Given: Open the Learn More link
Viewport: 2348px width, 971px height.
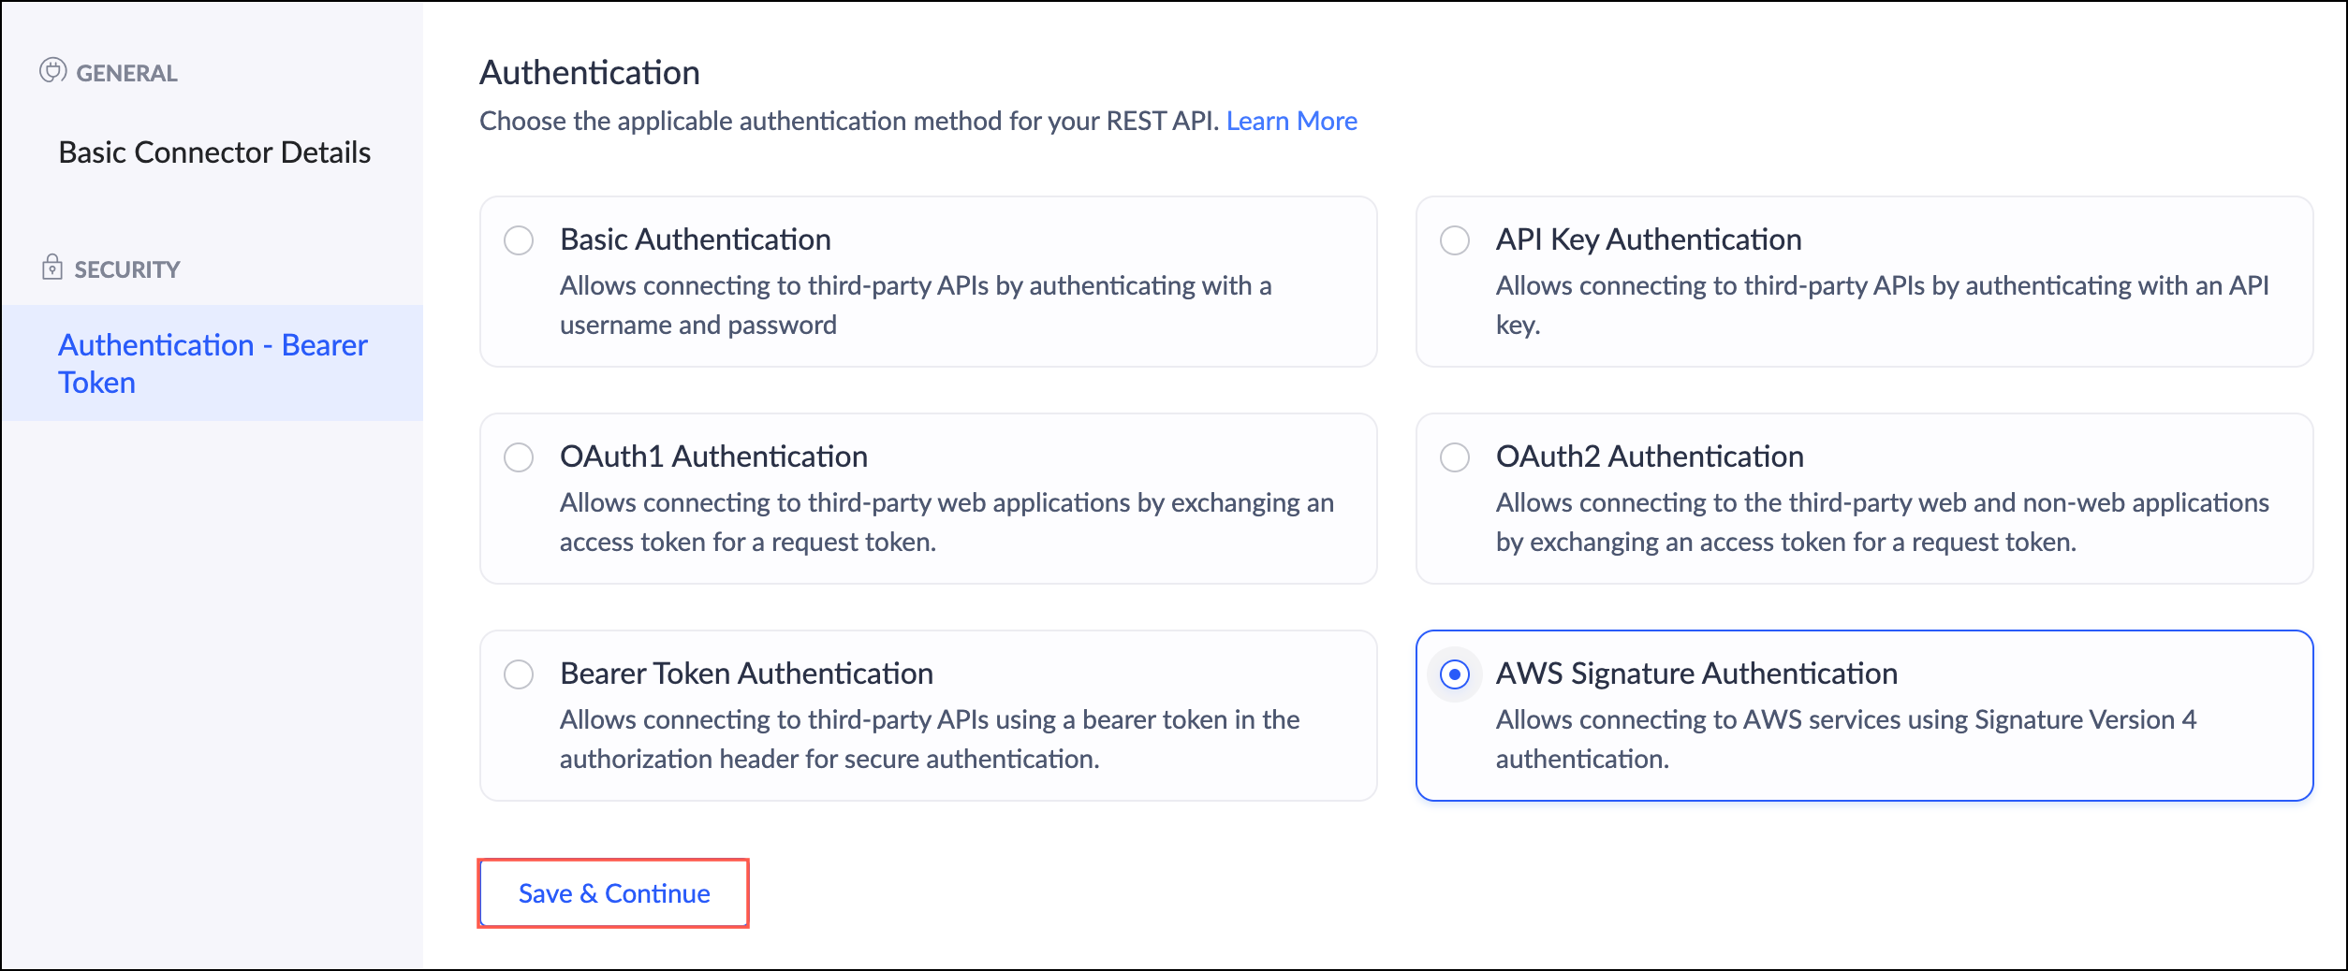Looking at the screenshot, I should pos(1291,121).
